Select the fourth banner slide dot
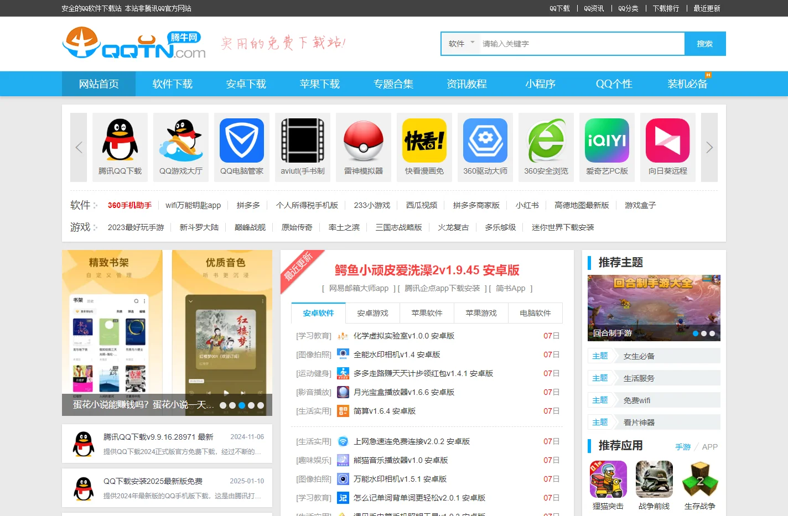Viewport: 788px width, 516px height. 251,405
